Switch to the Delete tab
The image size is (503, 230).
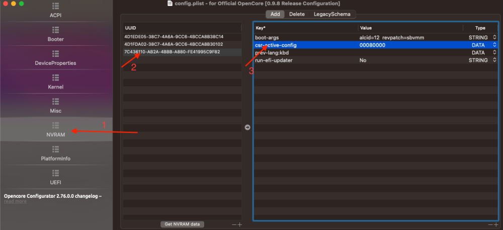click(x=297, y=14)
